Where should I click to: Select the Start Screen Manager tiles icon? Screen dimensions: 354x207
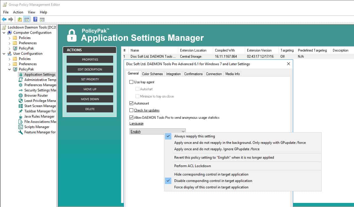click(21, 106)
